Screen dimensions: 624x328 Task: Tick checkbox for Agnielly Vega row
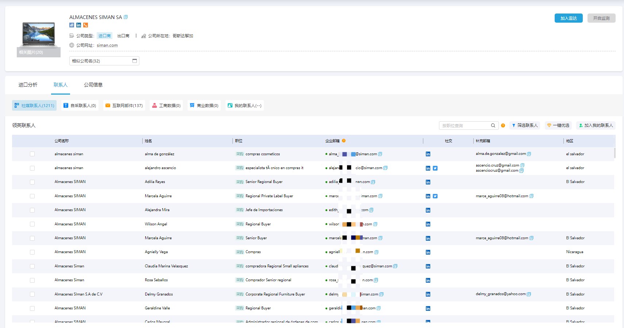click(32, 252)
